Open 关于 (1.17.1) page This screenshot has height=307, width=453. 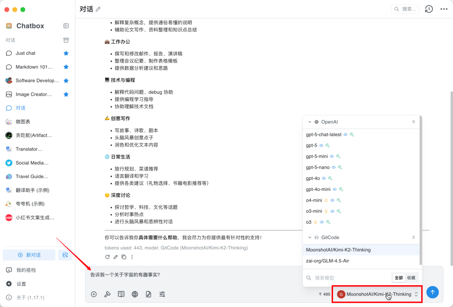pos(37,297)
